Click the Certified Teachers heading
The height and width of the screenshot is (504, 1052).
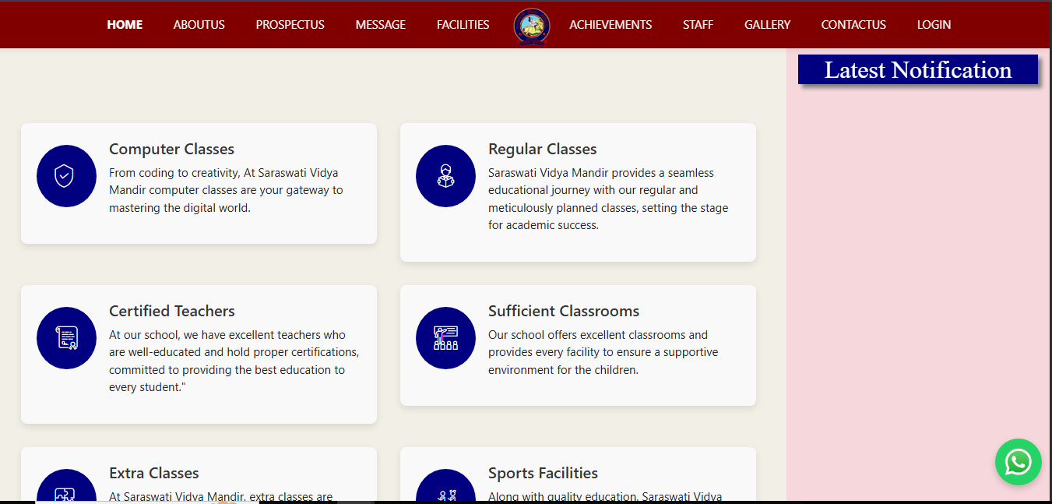point(171,311)
